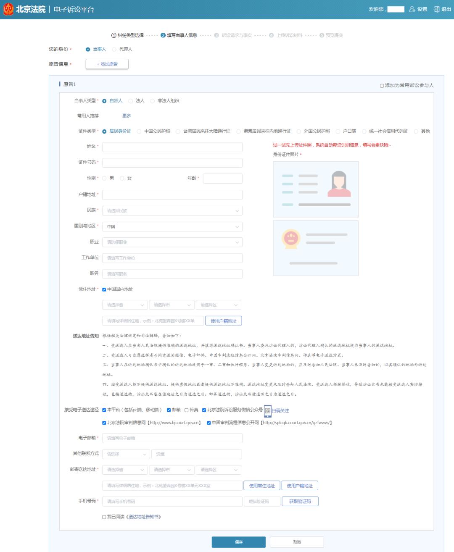Open 其他联系方式 type dropdown
454x552 pixels.
pyautogui.click(x=126, y=454)
